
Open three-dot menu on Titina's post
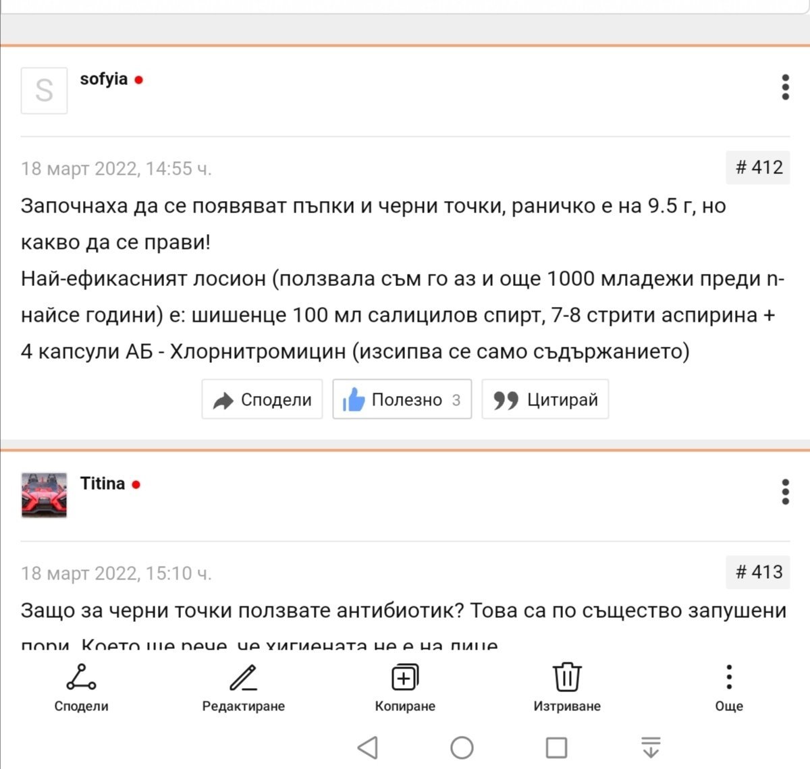click(785, 492)
